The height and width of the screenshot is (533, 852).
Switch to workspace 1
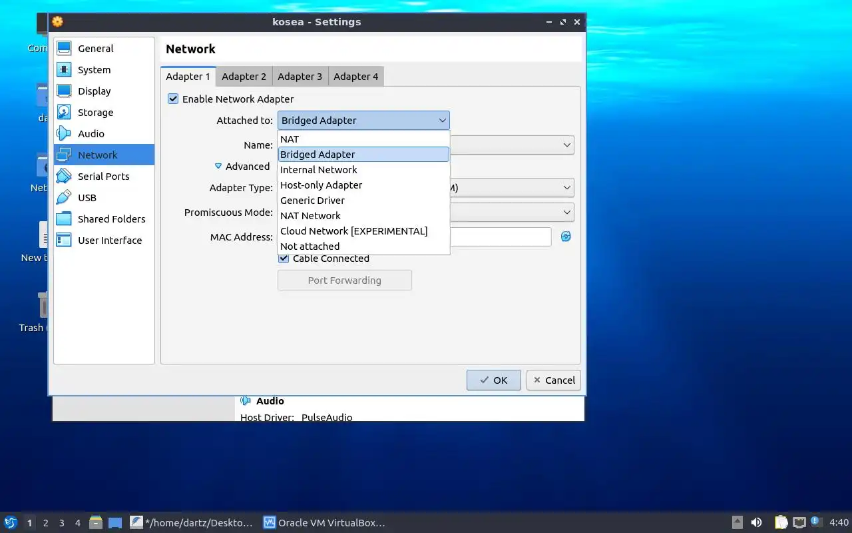29,523
